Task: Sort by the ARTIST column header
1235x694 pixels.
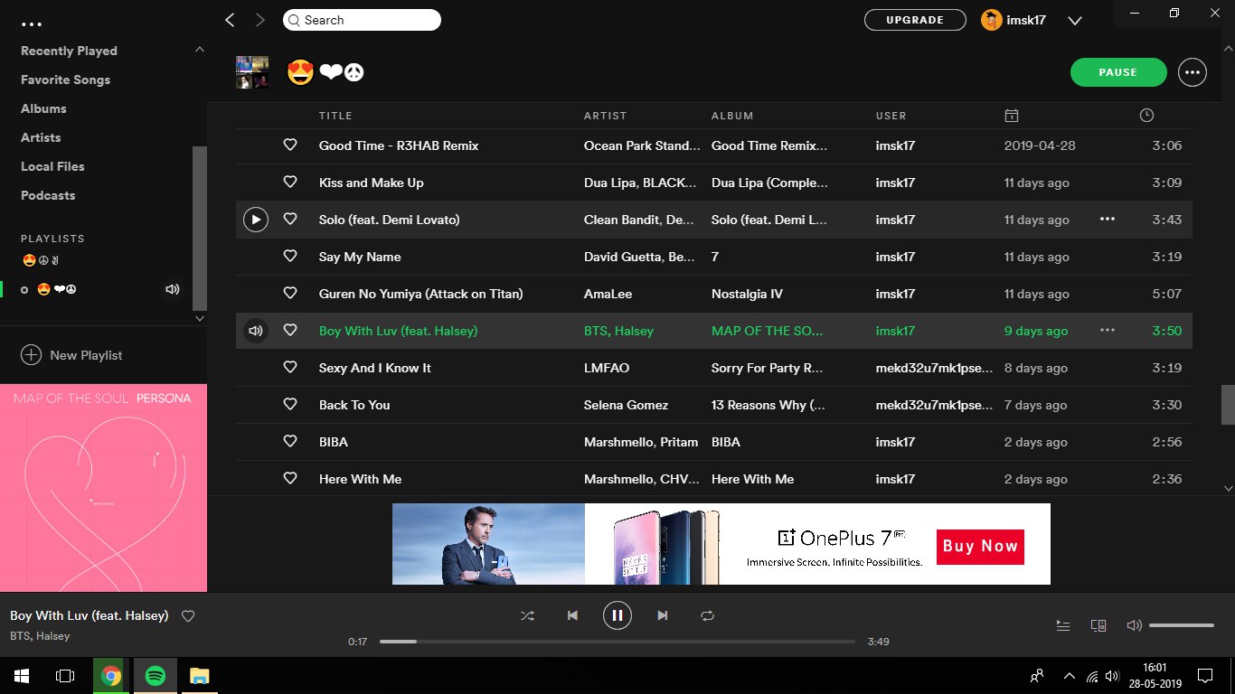Action: tap(605, 116)
